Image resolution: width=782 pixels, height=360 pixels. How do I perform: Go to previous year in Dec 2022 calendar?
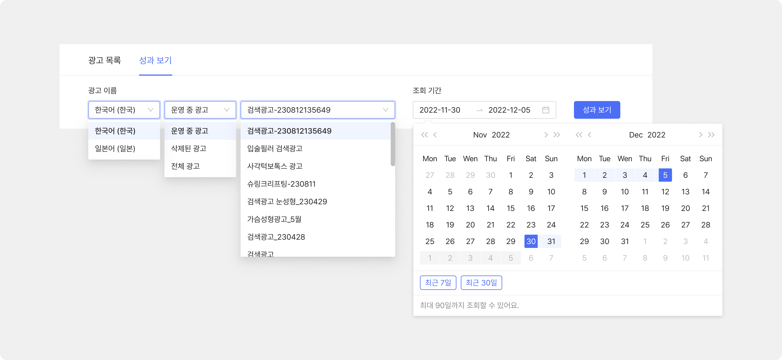click(579, 135)
